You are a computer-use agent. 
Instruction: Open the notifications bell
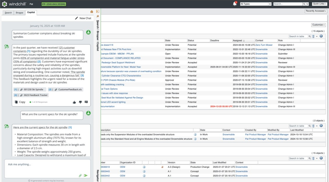click(235, 4)
